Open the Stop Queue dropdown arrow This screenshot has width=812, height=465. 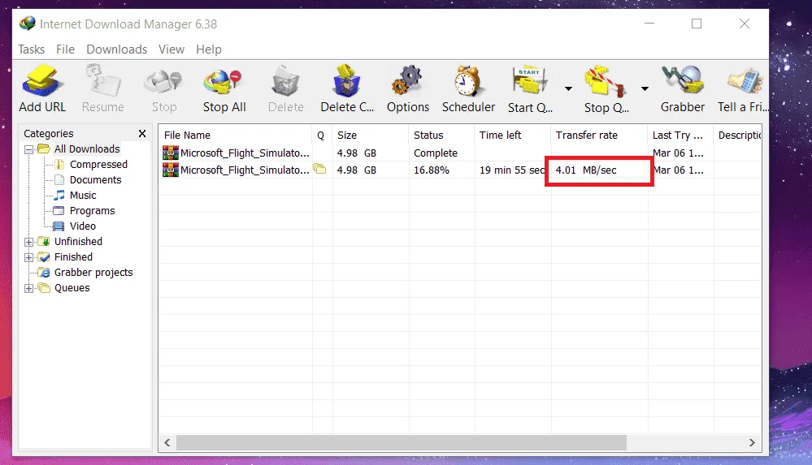point(645,89)
